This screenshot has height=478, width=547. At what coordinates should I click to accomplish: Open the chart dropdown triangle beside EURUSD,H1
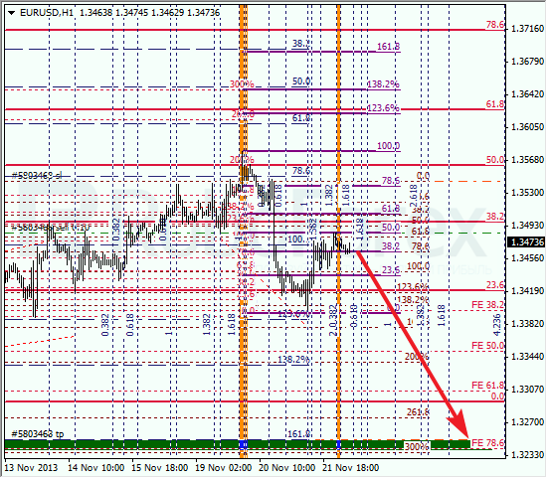(12, 13)
